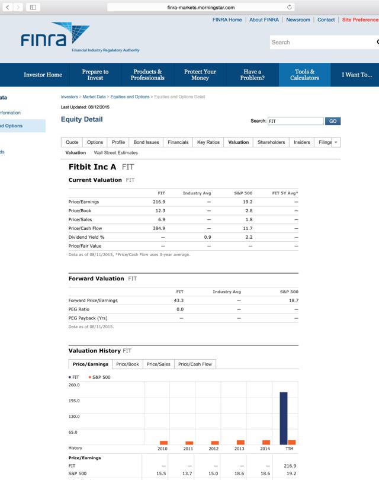Click the GO button
Image resolution: width=379 pixels, height=480 pixels.
click(x=333, y=121)
